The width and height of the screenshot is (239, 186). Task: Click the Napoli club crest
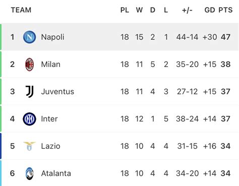click(29, 37)
